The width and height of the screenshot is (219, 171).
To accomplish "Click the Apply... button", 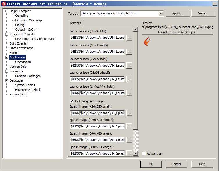I will (177, 13).
